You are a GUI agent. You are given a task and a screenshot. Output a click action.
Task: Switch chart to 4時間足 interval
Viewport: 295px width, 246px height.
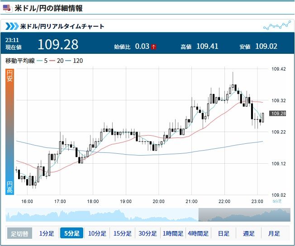pyautogui.click(x=198, y=233)
